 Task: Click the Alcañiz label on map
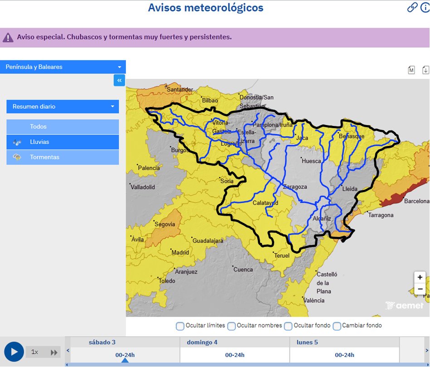(322, 218)
